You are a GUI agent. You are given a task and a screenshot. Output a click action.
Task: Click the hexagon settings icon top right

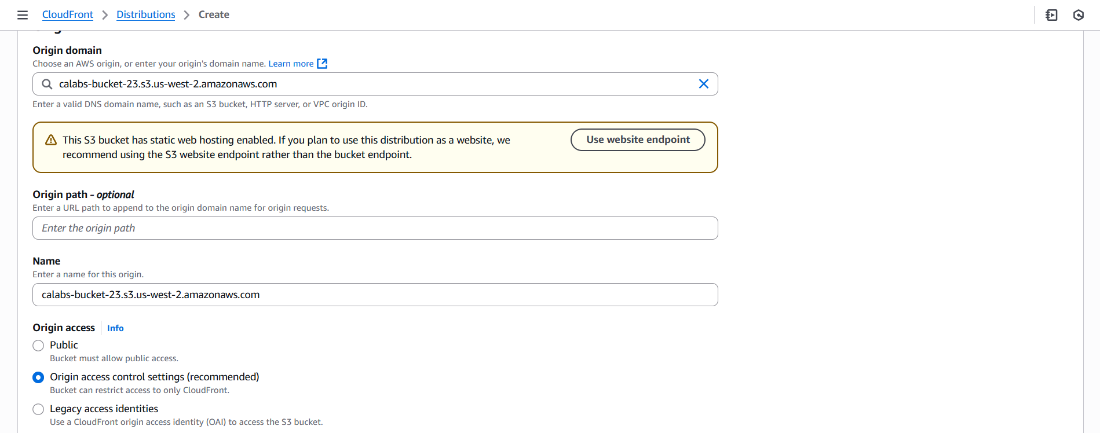[1079, 15]
